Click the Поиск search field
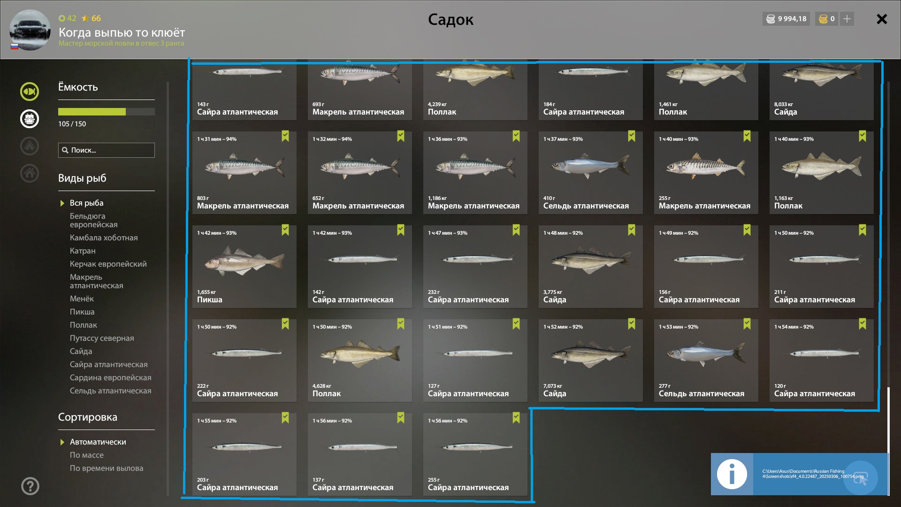Image resolution: width=901 pixels, height=507 pixels. 107,150
